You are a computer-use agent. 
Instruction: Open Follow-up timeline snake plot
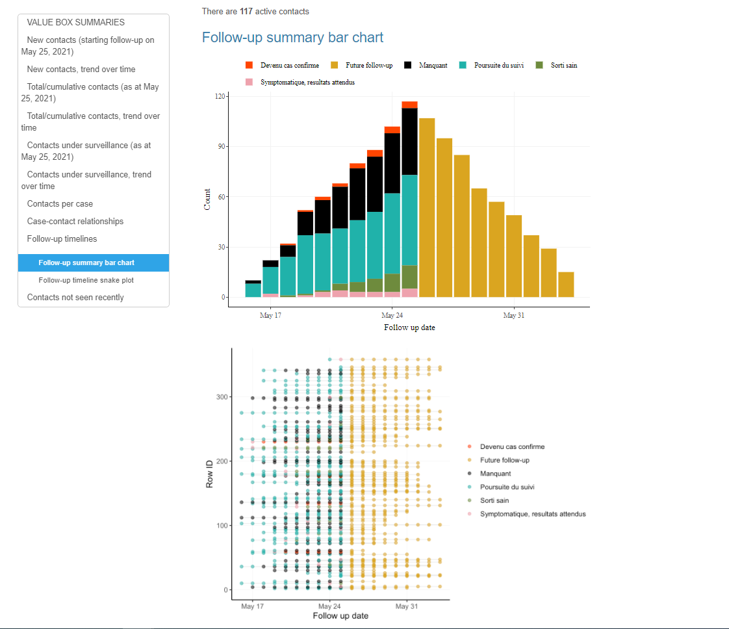pos(86,280)
